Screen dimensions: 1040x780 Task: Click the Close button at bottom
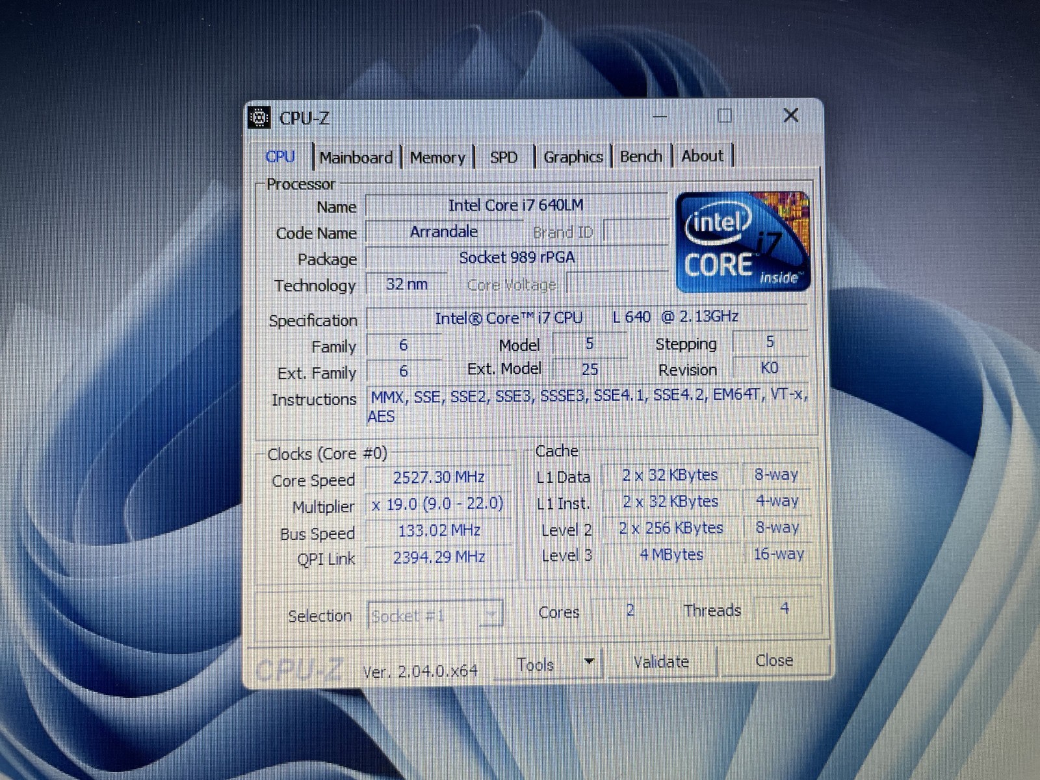pyautogui.click(x=774, y=660)
